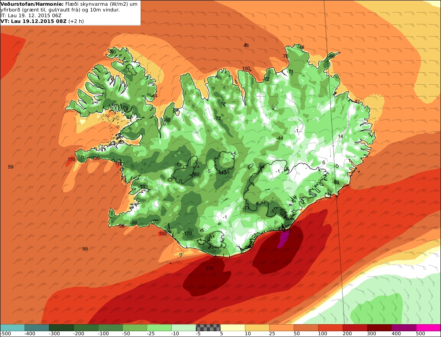
Task: Pick the green swatch between -50 and -25
Action: point(135,327)
